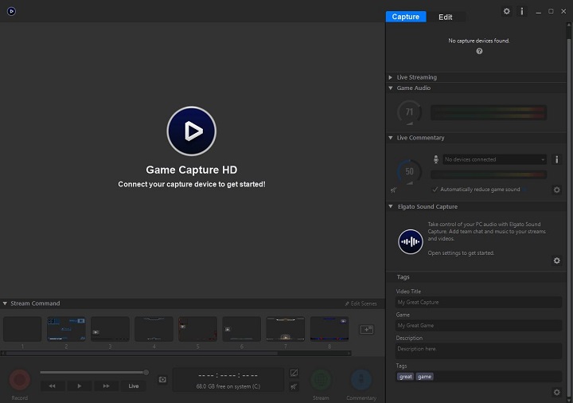The width and height of the screenshot is (573, 403).
Task: Click the add scene button in Stream Command
Action: [367, 329]
